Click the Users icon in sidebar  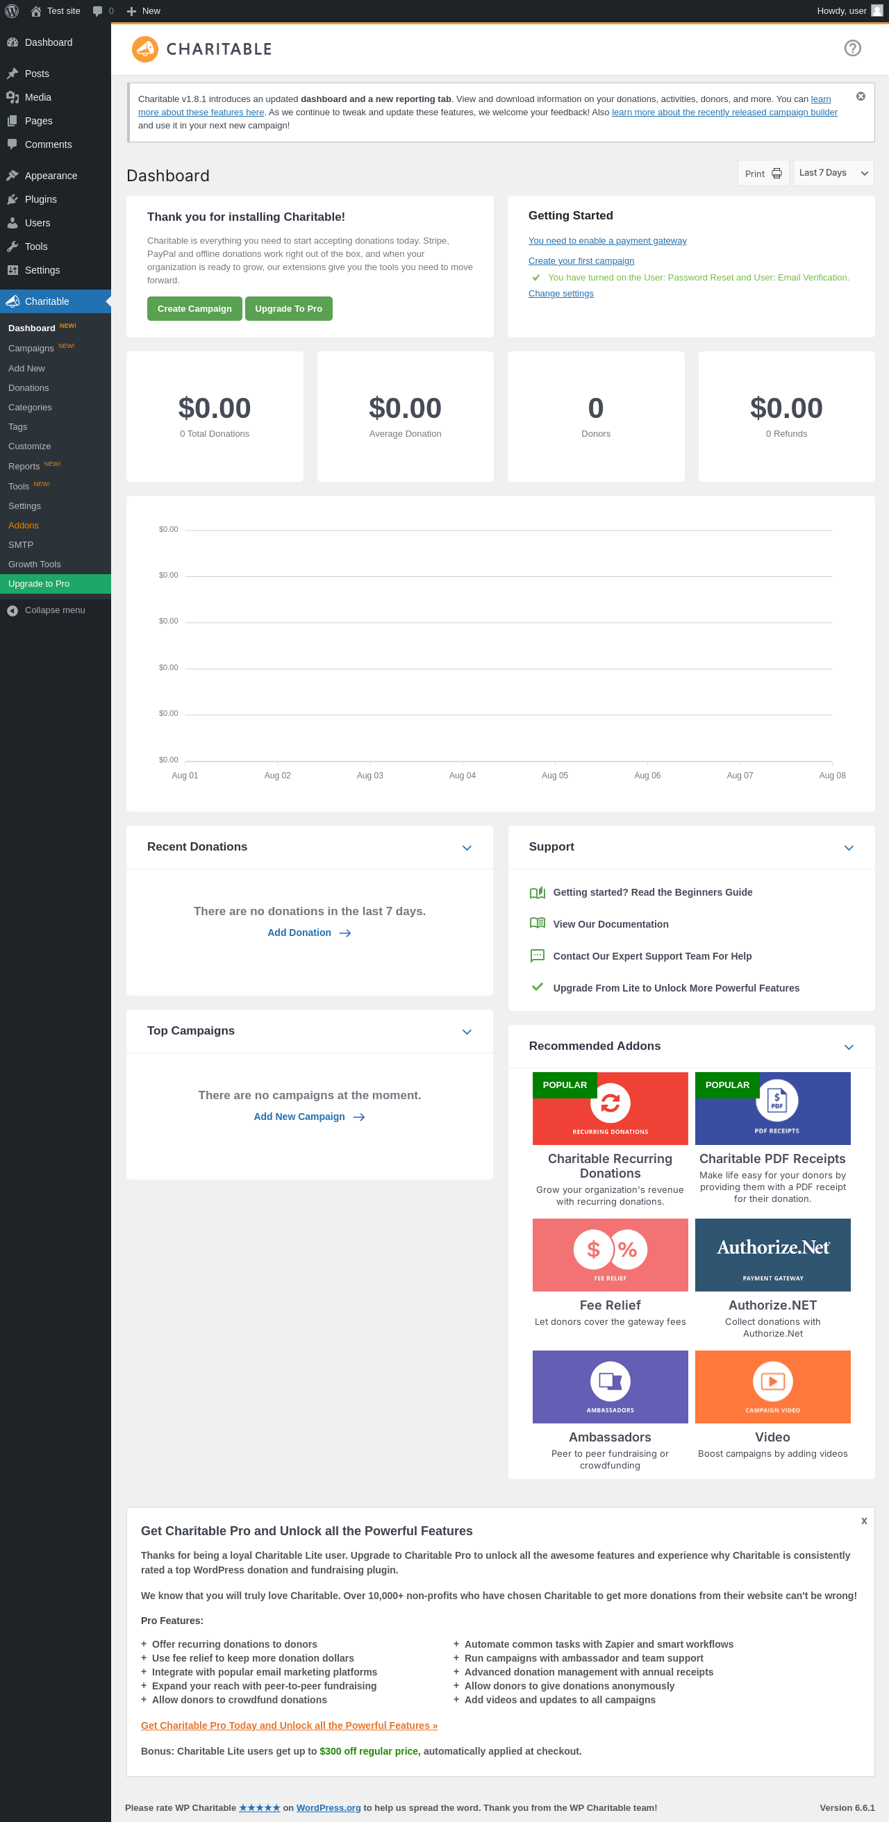click(x=12, y=223)
